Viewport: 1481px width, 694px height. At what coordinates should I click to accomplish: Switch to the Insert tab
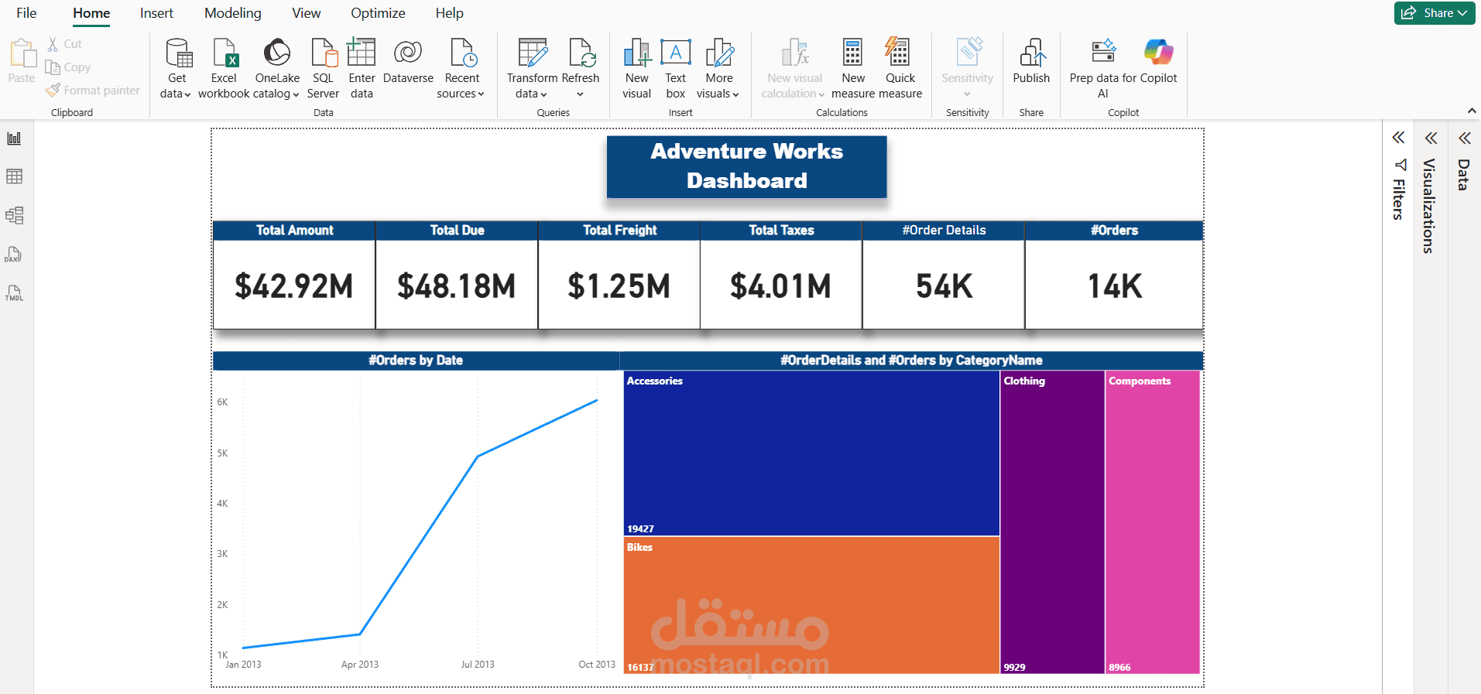[156, 13]
